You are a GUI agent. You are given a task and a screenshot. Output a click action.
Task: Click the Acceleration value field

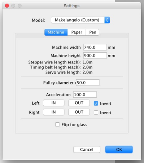point(85,94)
